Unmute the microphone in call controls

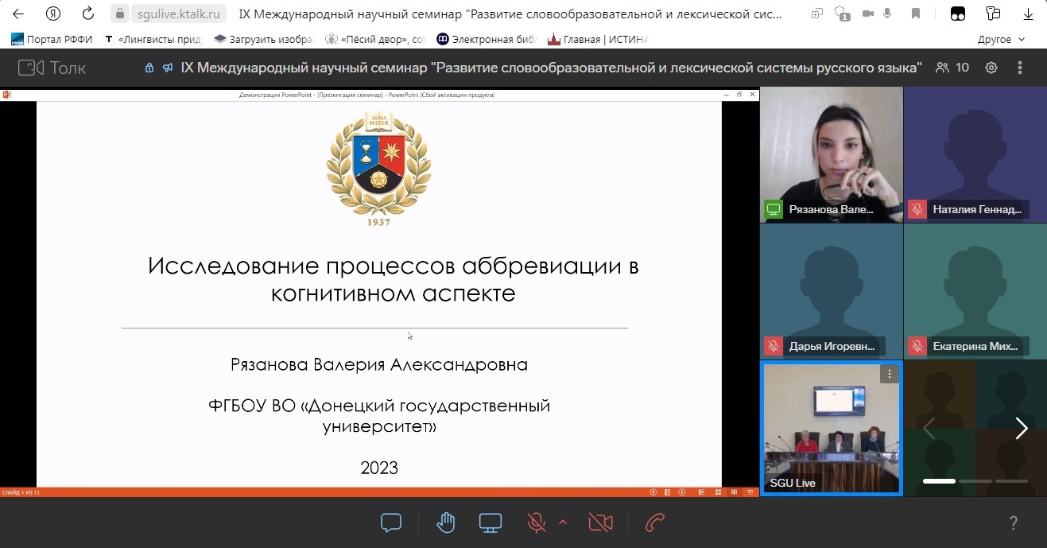click(x=537, y=523)
